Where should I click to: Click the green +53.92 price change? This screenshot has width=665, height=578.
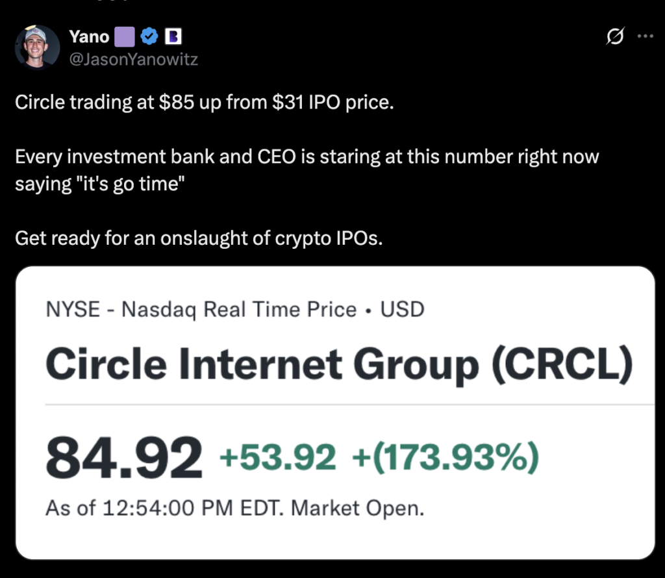click(278, 458)
